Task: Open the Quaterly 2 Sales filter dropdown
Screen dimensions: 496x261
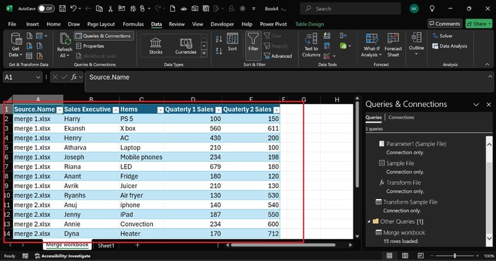Action: tap(276, 109)
